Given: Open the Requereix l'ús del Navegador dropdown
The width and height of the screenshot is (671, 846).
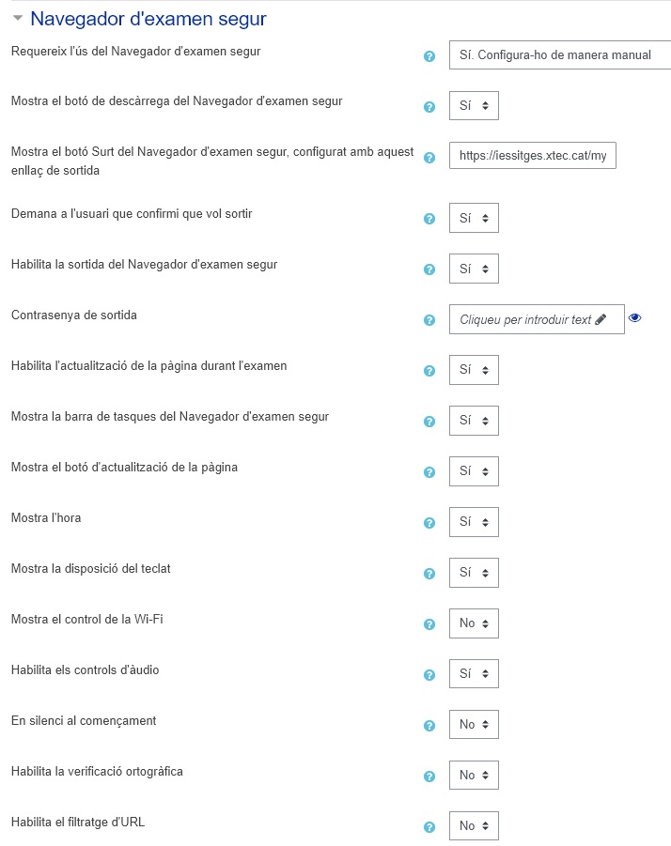Looking at the screenshot, I should tap(560, 55).
